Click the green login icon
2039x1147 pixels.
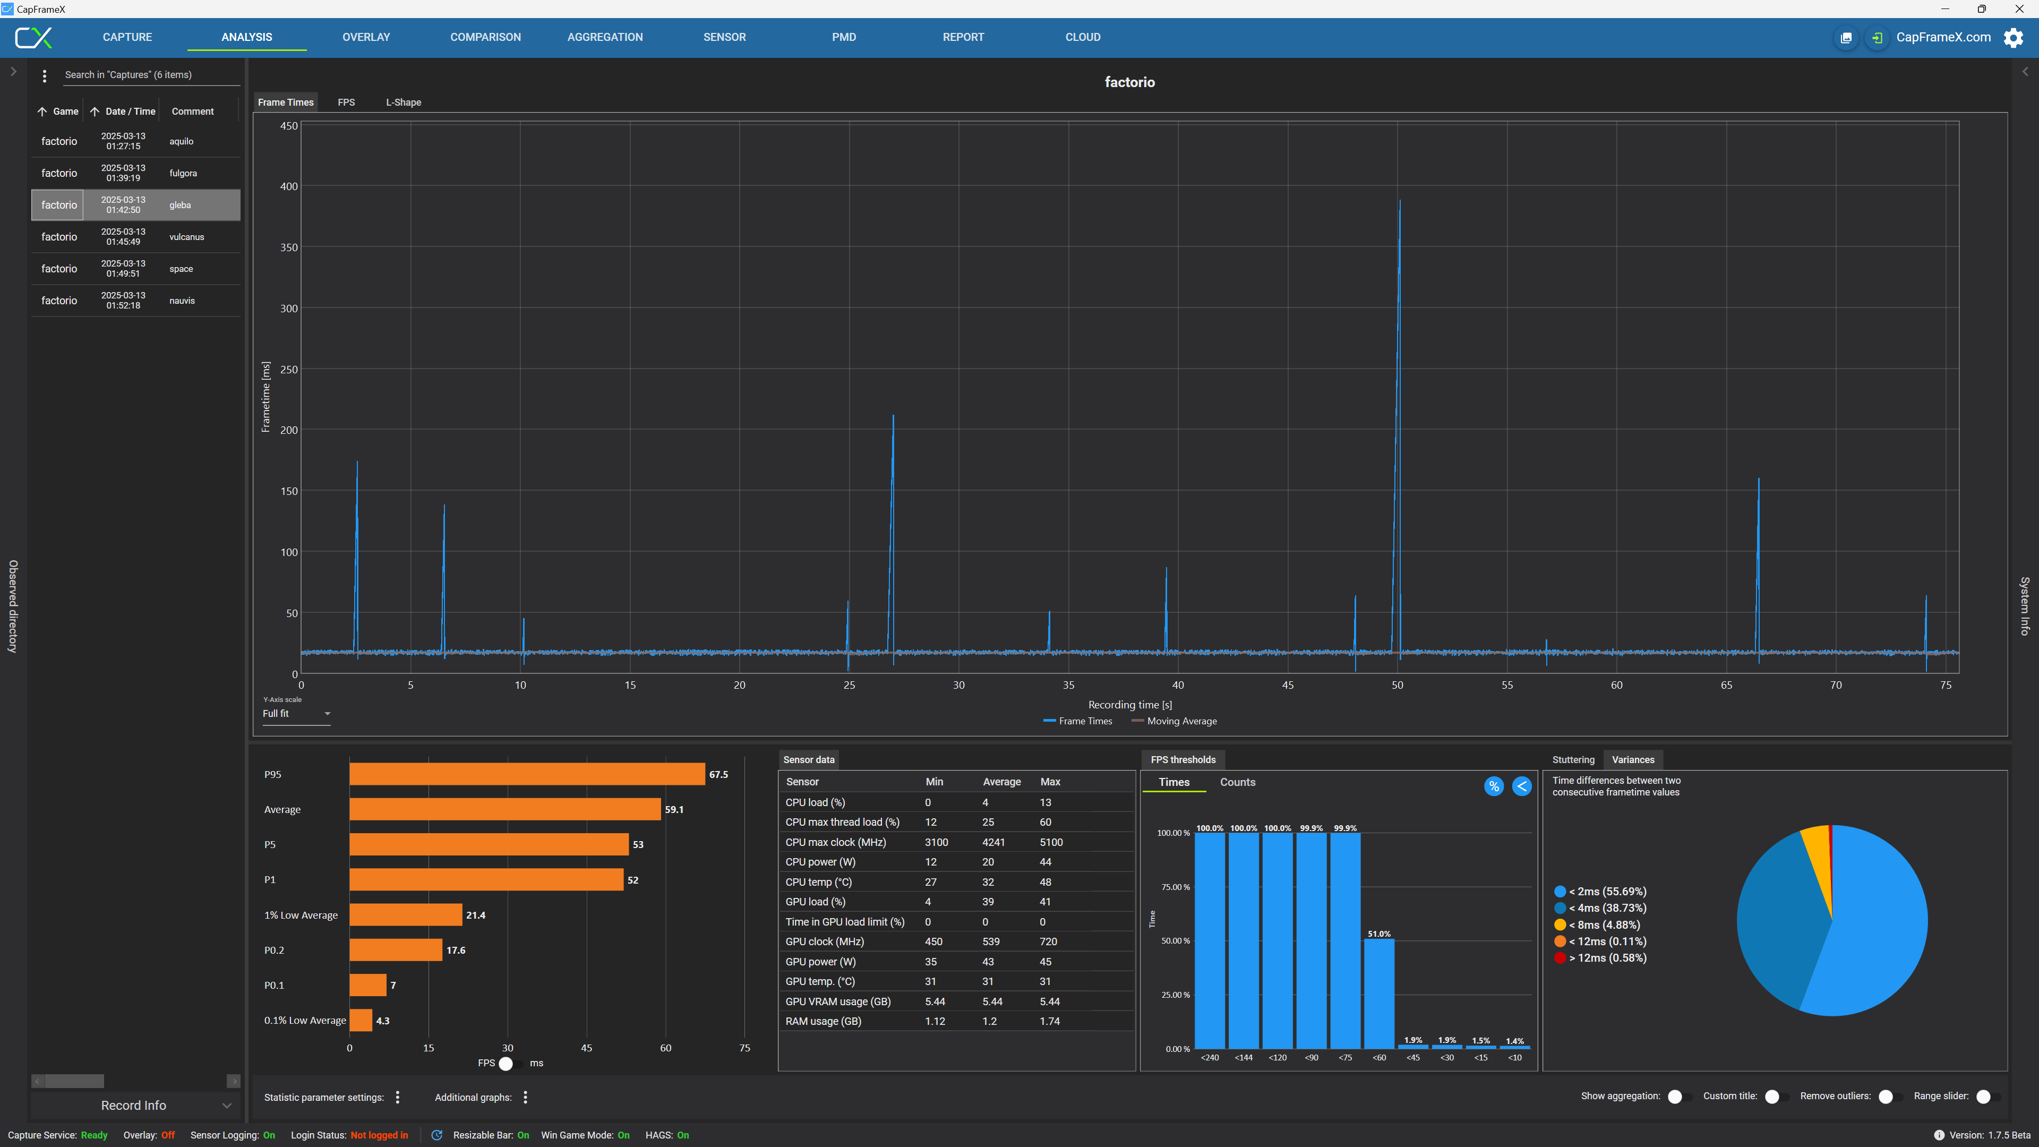(1877, 37)
